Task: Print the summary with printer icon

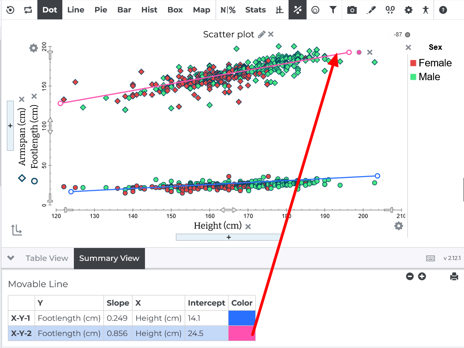Action: pyautogui.click(x=454, y=277)
